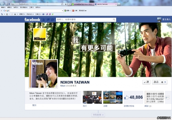Click the read mail icon in command bar
Viewport: 172px width, 120px height.
coord(12,14)
